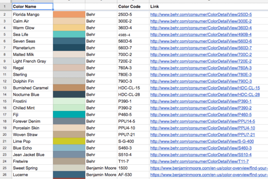Select the Color Name header cell

click(33, 6)
